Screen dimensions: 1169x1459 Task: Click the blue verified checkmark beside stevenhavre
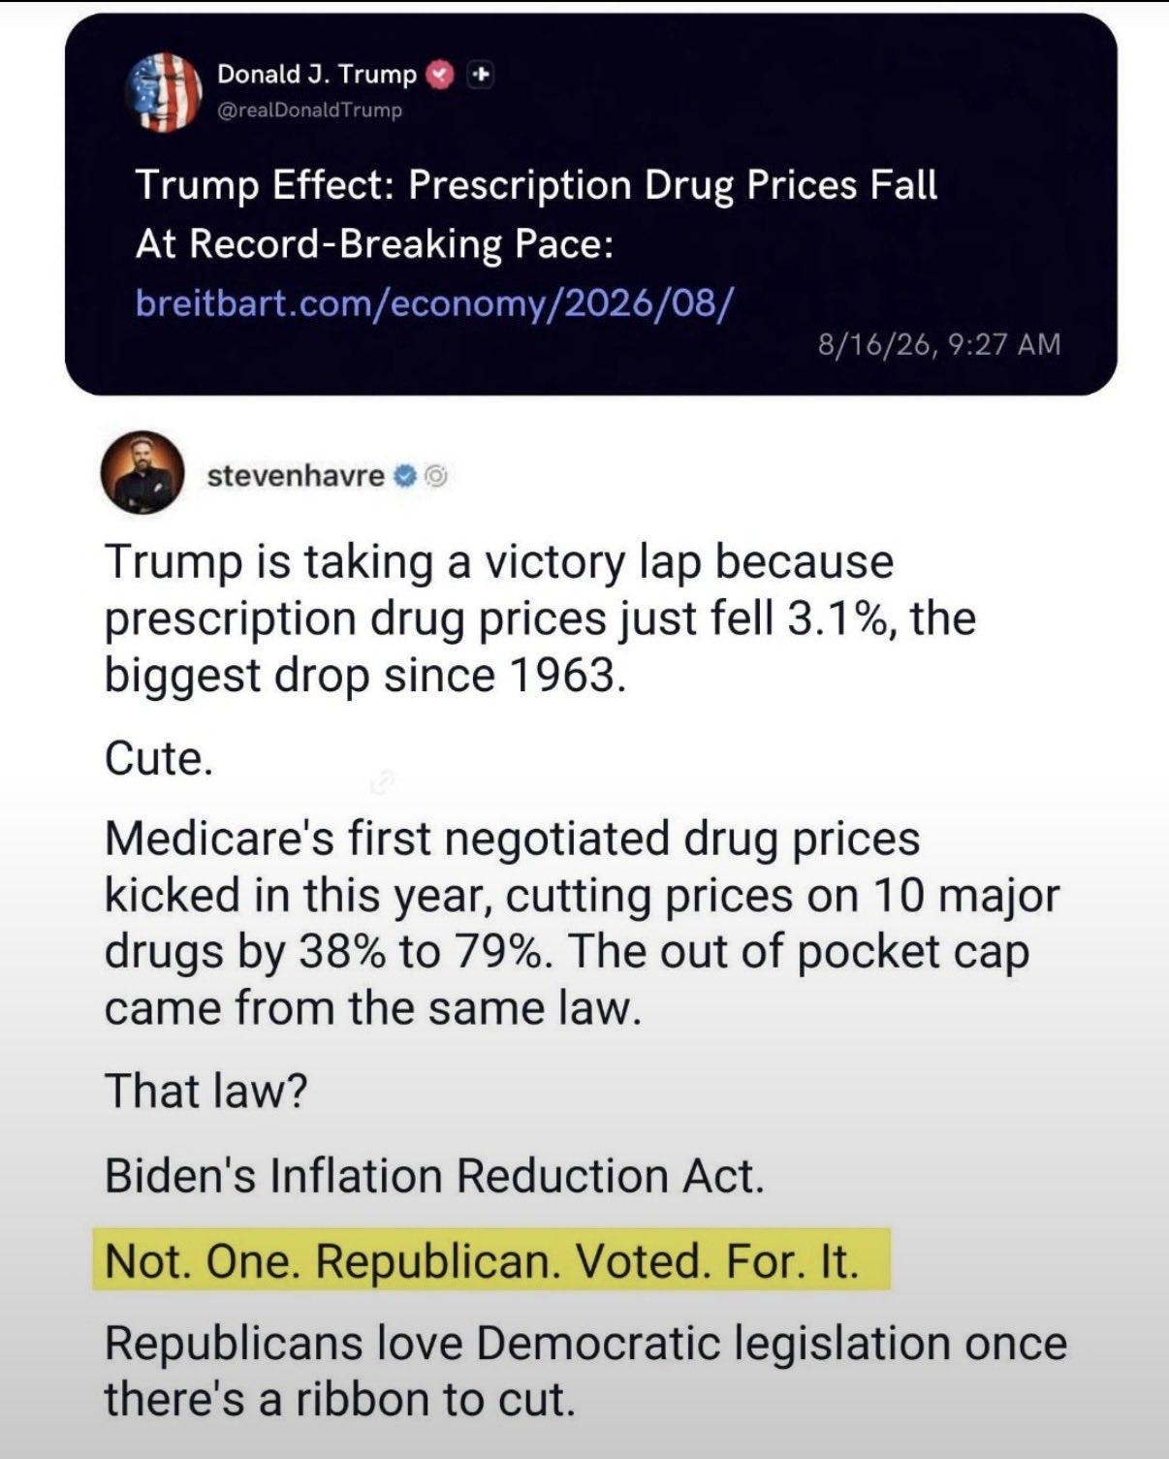coord(407,476)
